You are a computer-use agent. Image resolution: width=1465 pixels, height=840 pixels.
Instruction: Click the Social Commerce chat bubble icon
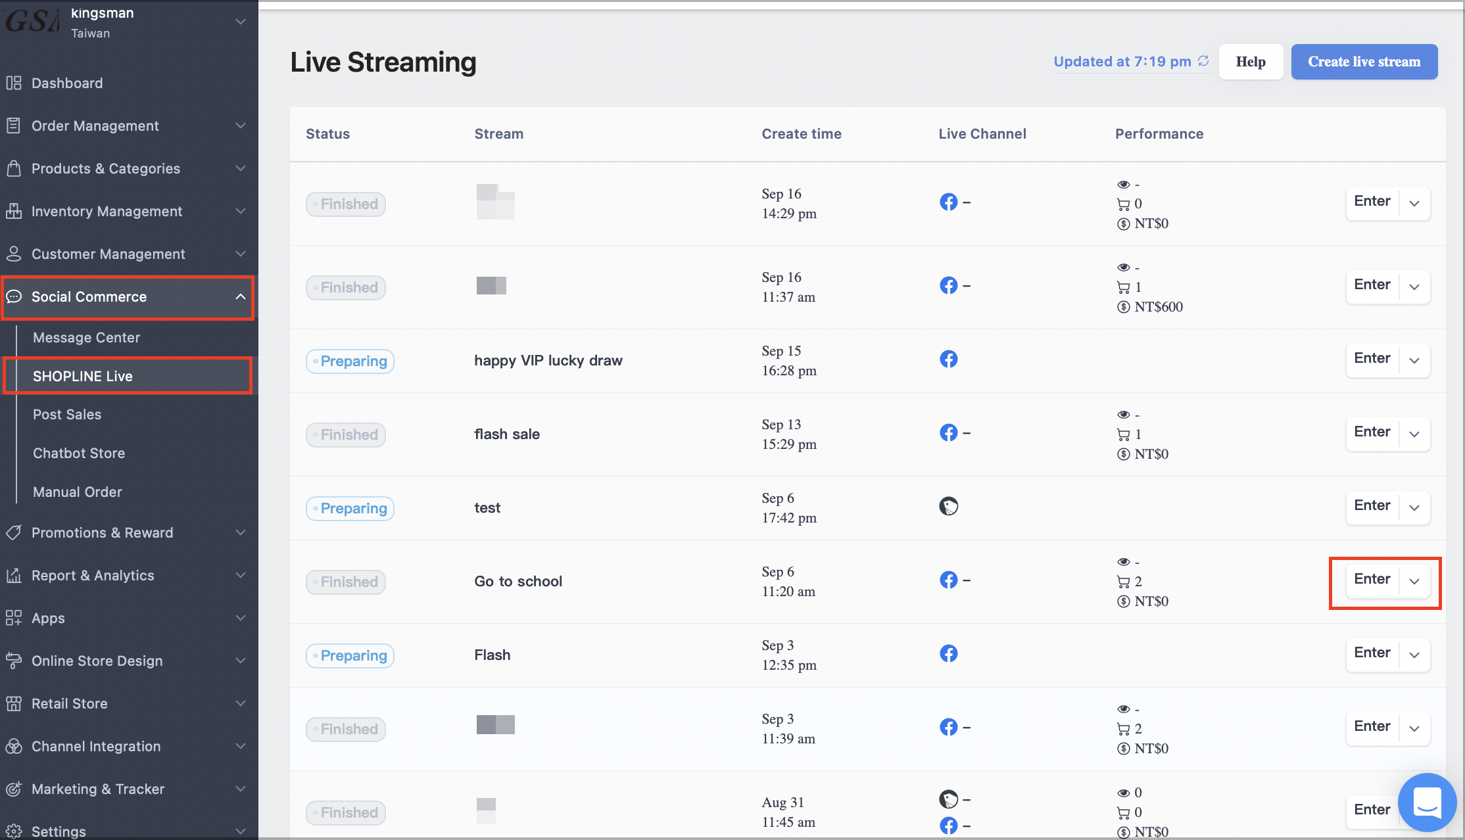point(14,296)
